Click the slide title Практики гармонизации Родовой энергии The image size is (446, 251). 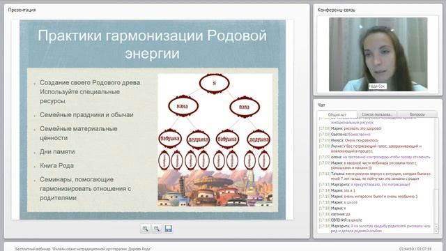[x=152, y=45]
